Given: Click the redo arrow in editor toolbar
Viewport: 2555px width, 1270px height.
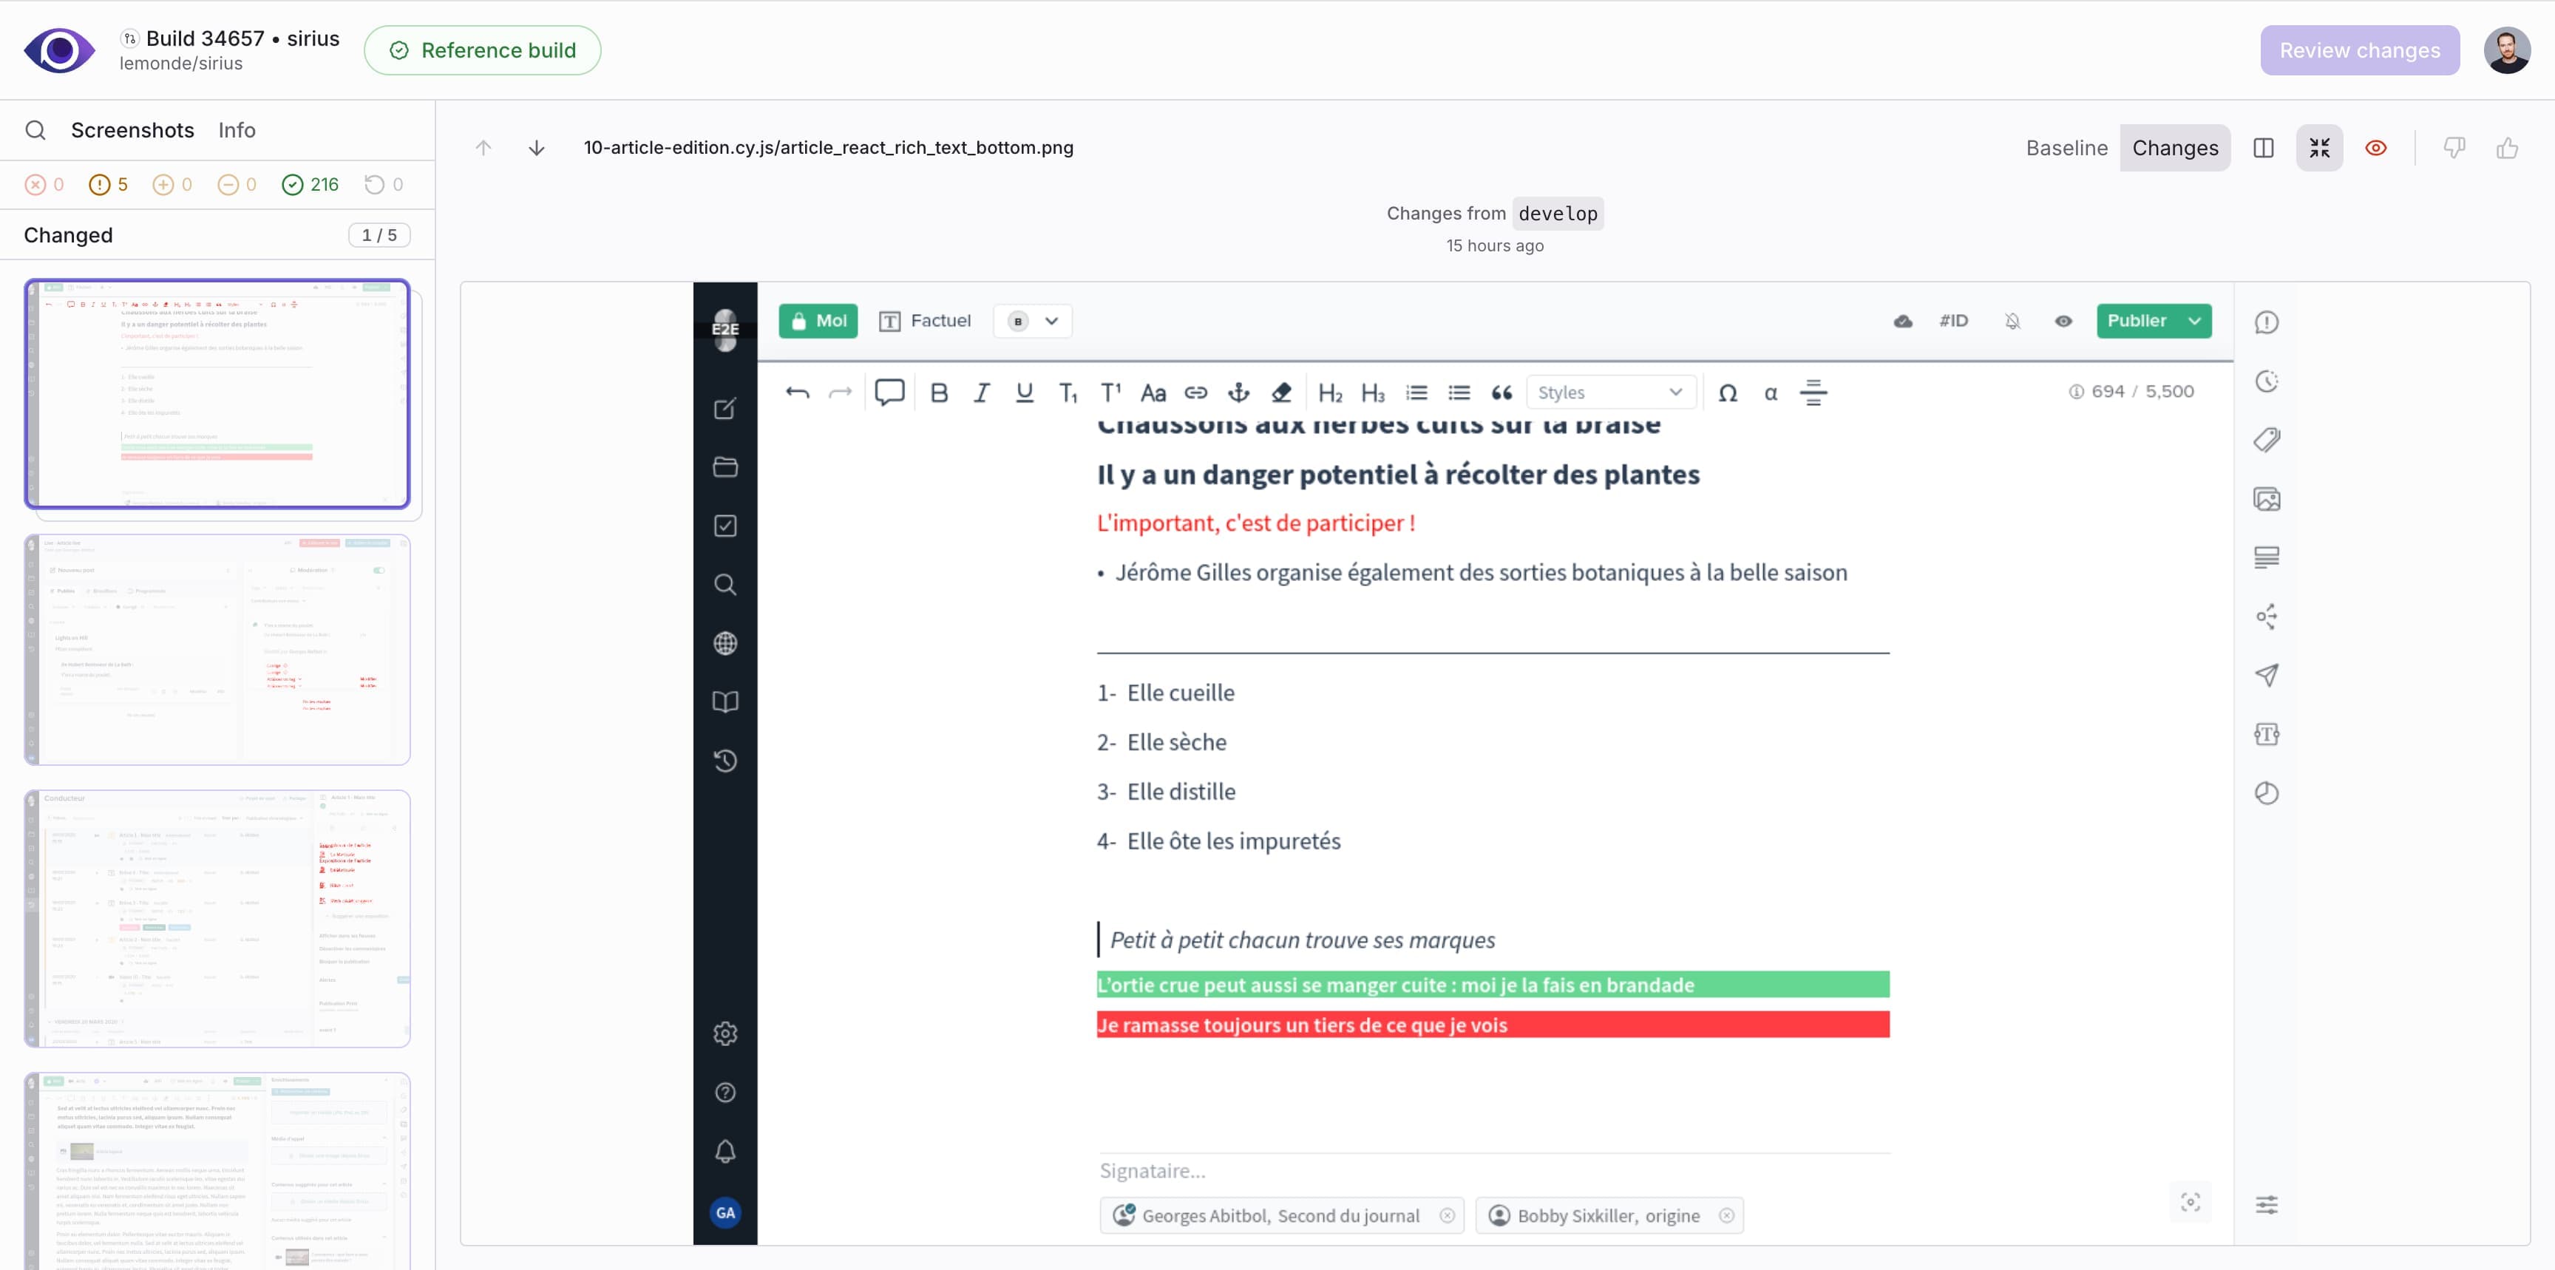Looking at the screenshot, I should coord(840,393).
